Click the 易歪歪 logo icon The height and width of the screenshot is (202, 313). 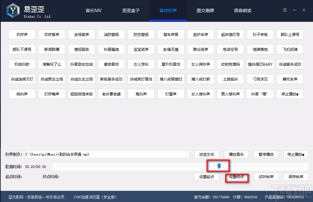click(12, 10)
